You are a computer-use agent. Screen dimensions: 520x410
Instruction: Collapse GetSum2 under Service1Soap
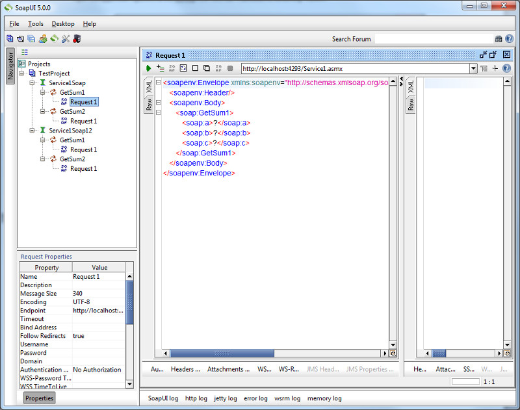[43, 111]
